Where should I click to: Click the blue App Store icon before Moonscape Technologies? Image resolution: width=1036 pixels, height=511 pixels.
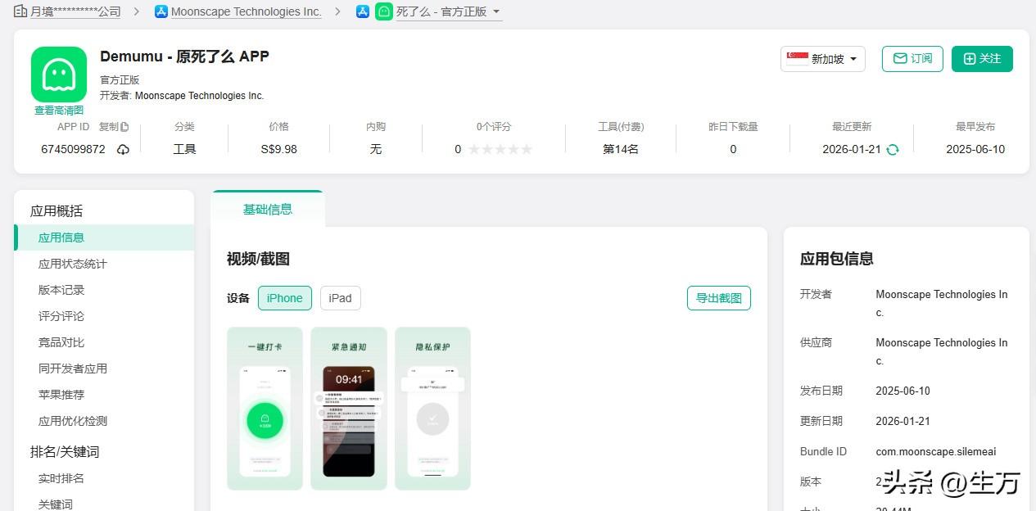point(161,11)
